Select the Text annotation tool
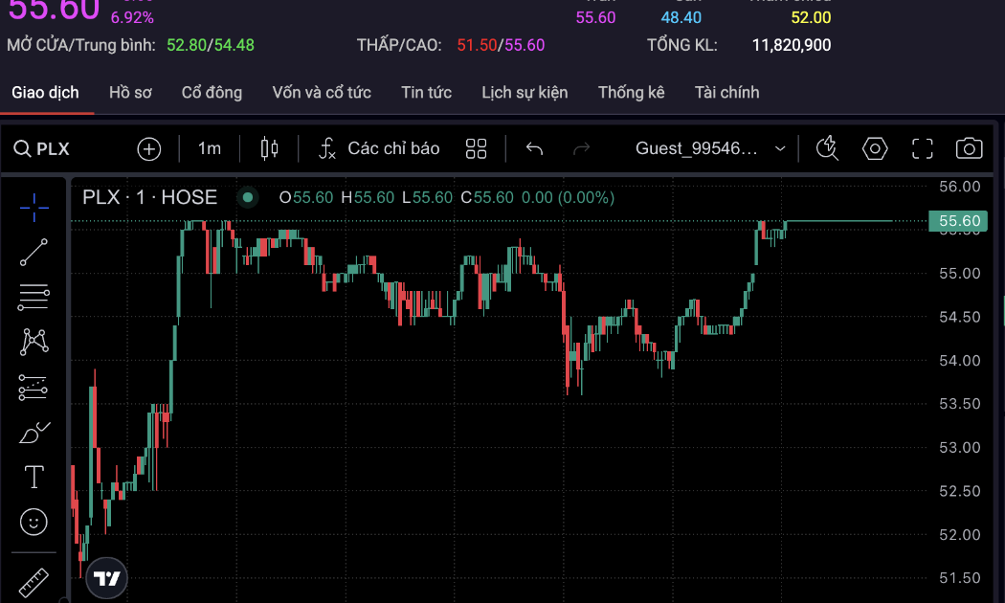This screenshot has width=1005, height=603. pos(33,477)
